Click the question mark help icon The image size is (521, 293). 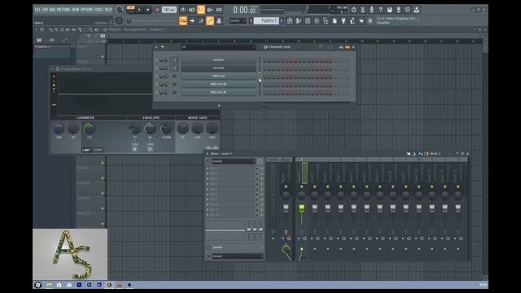point(380,10)
